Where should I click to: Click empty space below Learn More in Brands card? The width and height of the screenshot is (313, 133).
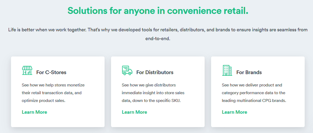[x=258, y=121]
